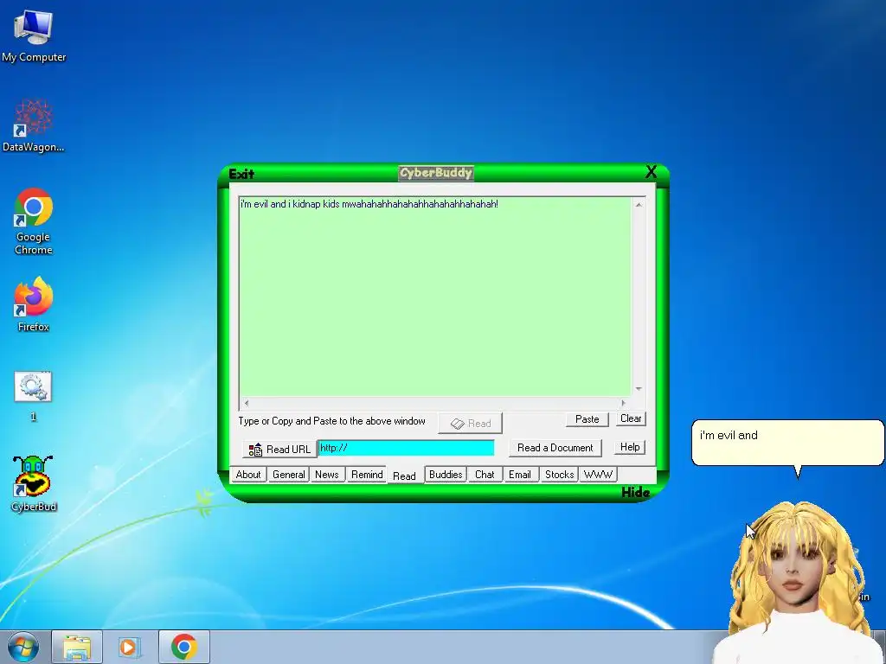Launch Firefox from desktop icon
Screen dimensions: 886x664
34,303
